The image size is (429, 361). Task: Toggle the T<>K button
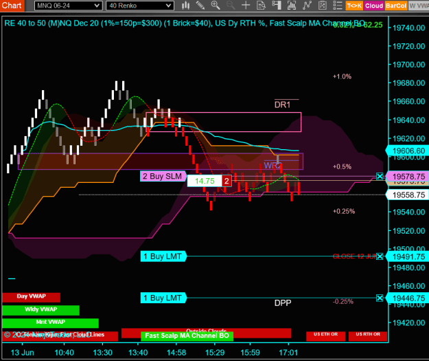[x=354, y=6]
